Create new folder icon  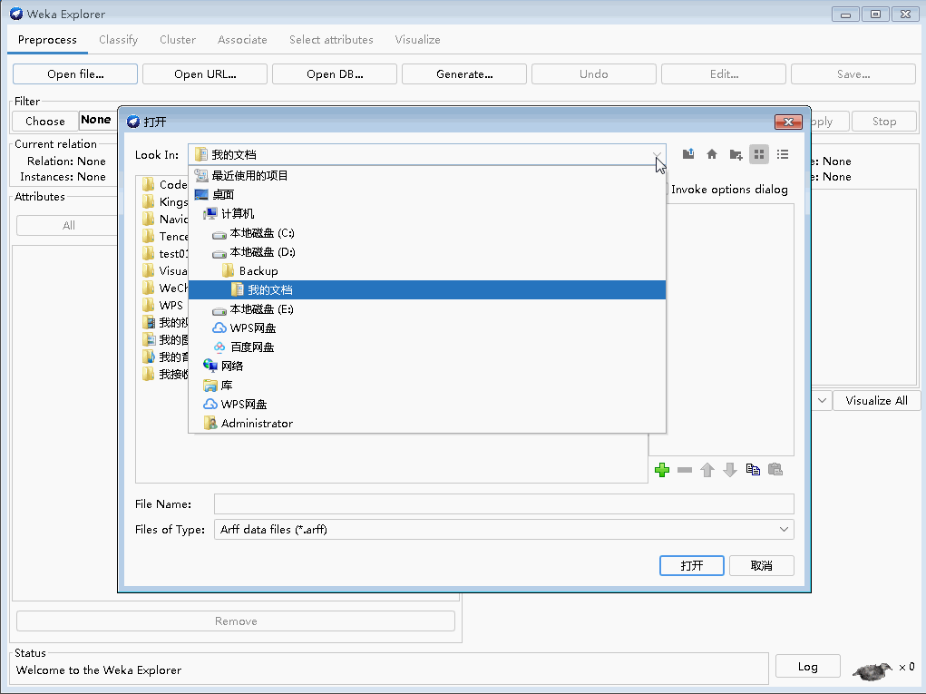coord(736,154)
